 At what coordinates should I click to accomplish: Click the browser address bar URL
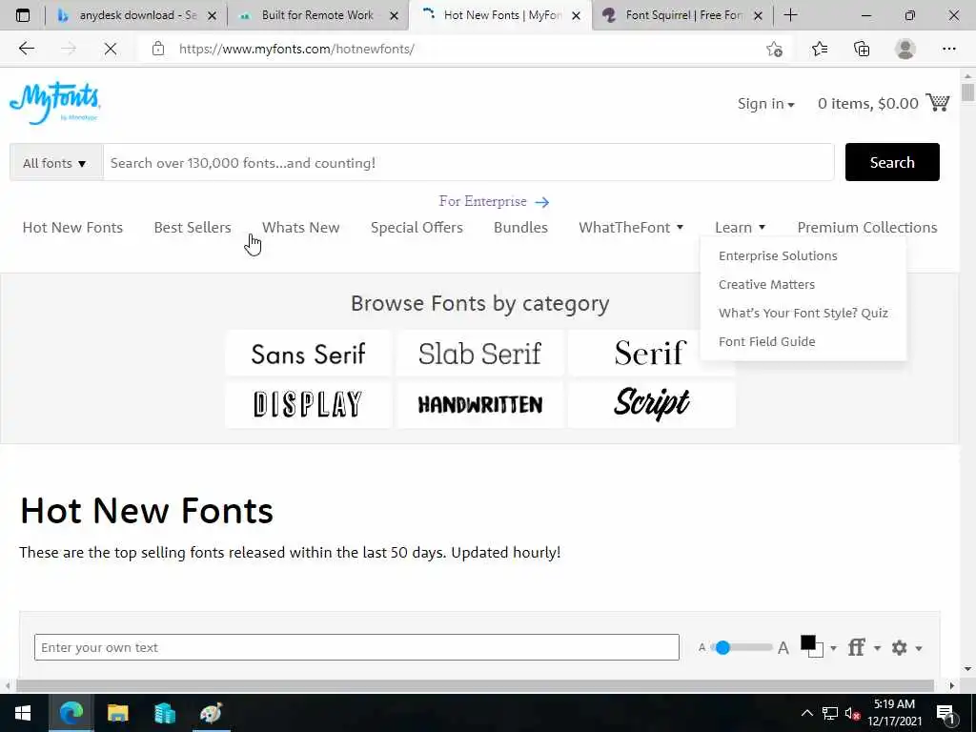click(296, 49)
